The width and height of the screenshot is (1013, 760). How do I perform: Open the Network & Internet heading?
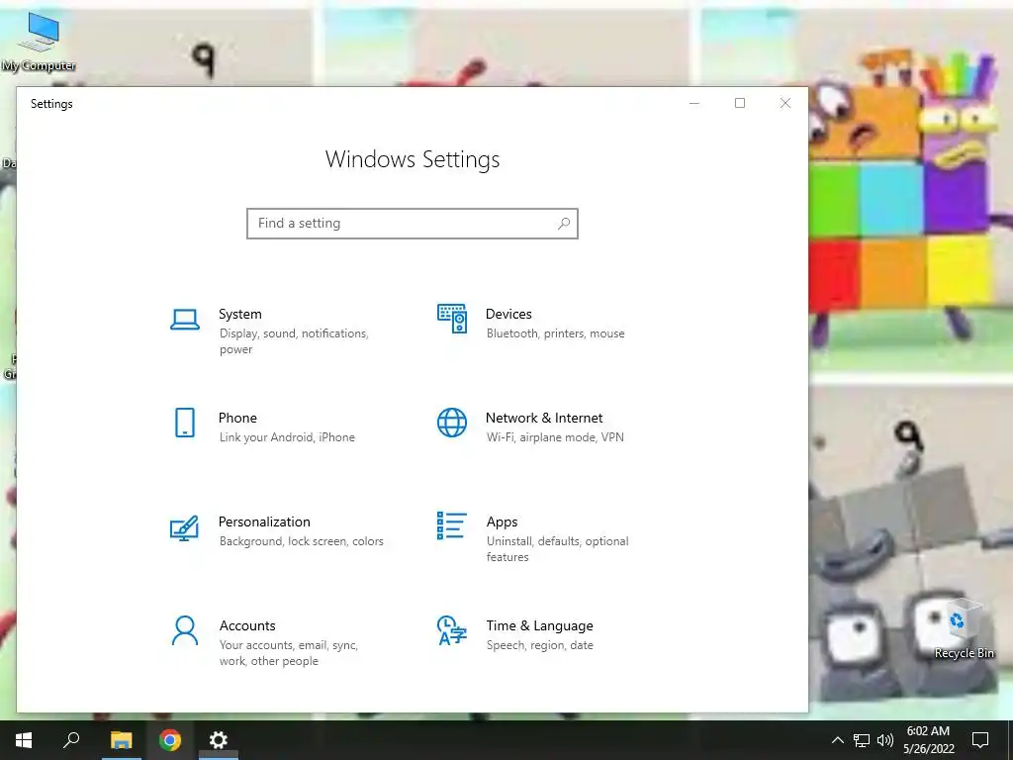pyautogui.click(x=544, y=419)
